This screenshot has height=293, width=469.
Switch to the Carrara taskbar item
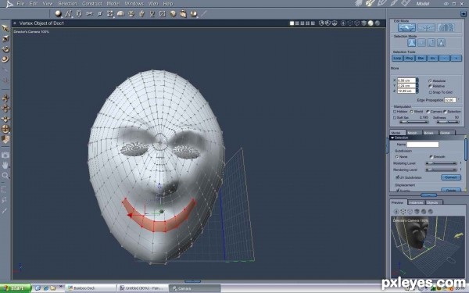[x=195, y=288]
